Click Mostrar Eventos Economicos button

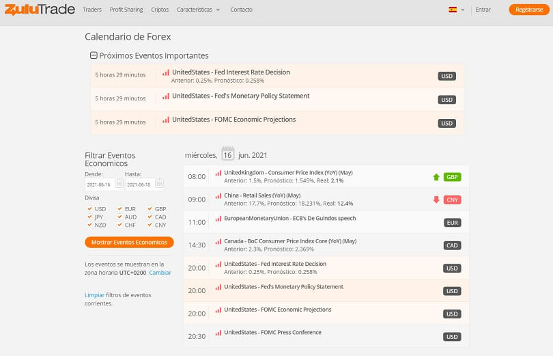coord(129,242)
